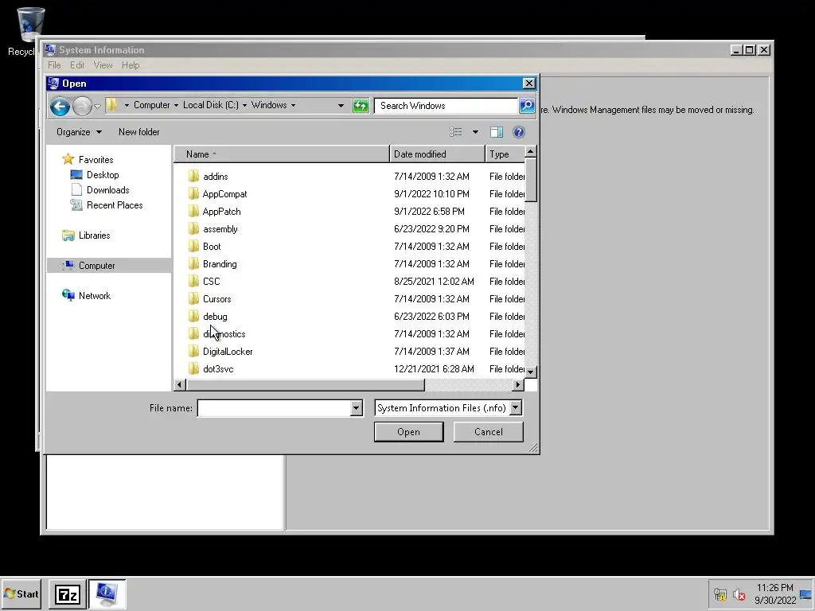The width and height of the screenshot is (815, 611).
Task: Select the Branding folder icon
Action: (x=193, y=264)
